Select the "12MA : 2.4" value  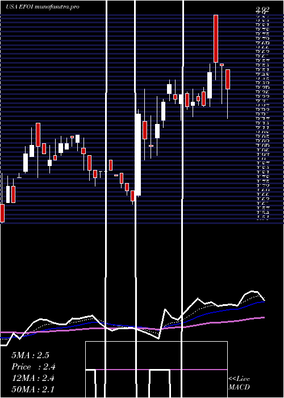click(x=33, y=378)
